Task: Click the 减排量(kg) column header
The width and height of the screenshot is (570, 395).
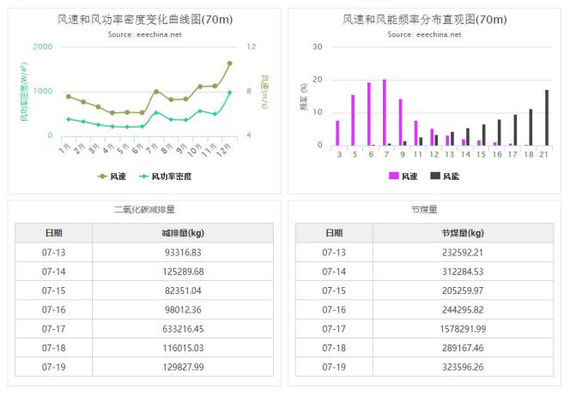Action: tap(182, 233)
